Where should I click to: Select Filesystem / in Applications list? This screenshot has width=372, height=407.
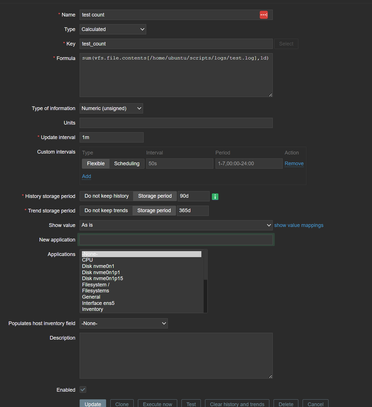point(142,285)
